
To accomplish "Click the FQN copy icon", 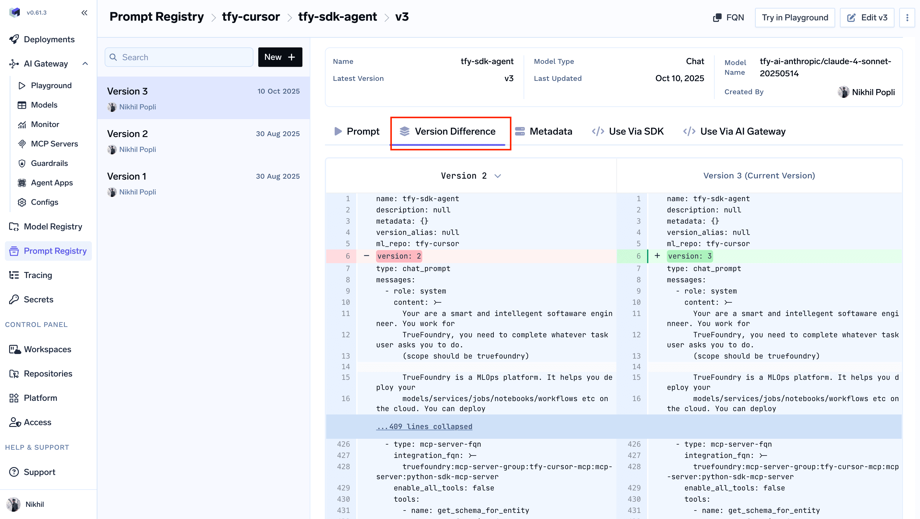I will pos(717,18).
